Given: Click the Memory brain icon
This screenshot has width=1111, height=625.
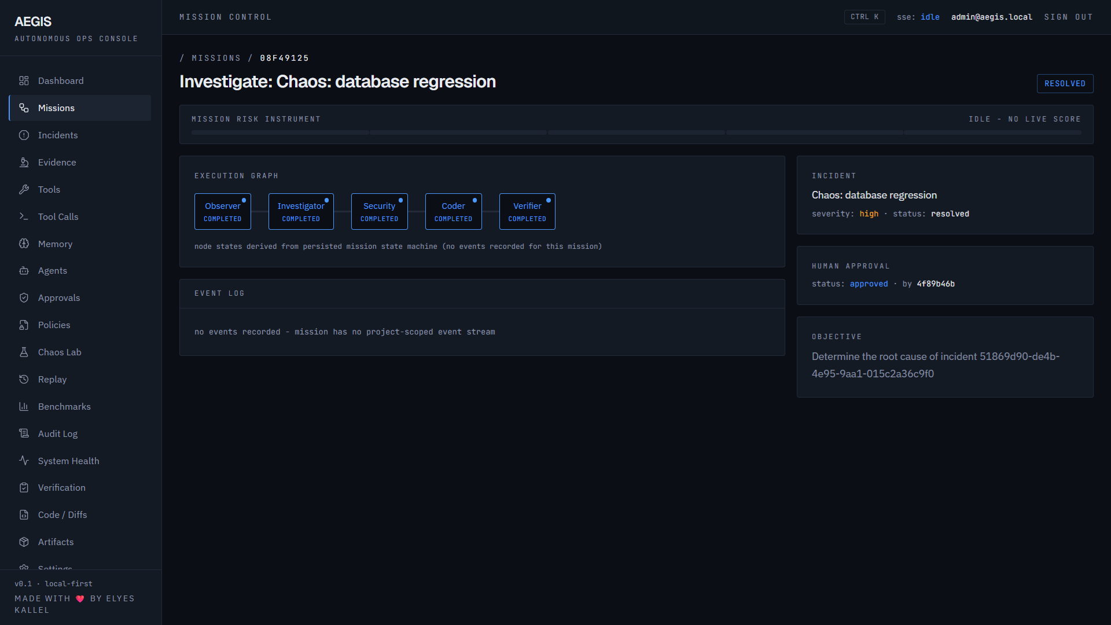Looking at the screenshot, I should click(24, 244).
